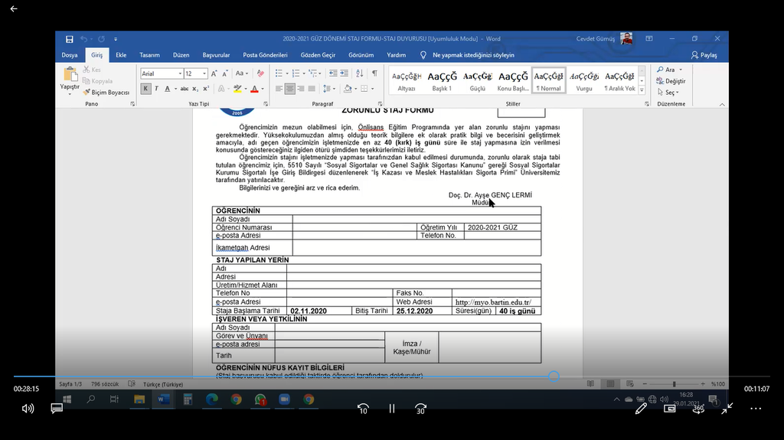Open mini player view icon
Viewport: 784px width, 440px height.
[x=669, y=409]
